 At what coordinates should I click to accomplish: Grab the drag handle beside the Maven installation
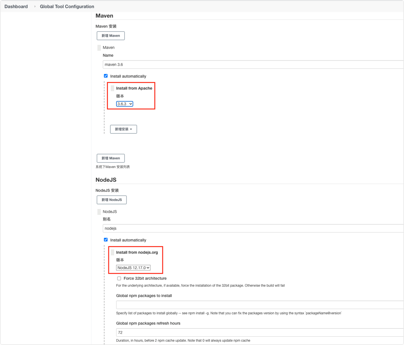pos(99,48)
